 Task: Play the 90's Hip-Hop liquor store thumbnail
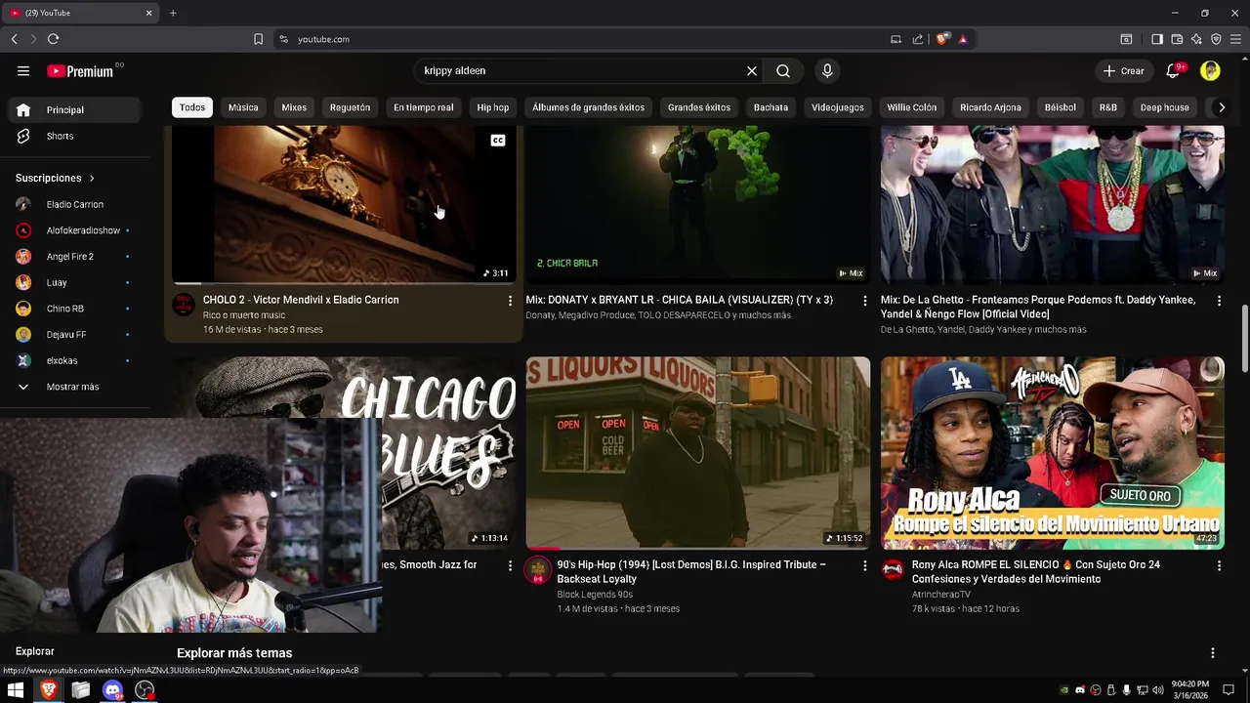click(x=698, y=453)
